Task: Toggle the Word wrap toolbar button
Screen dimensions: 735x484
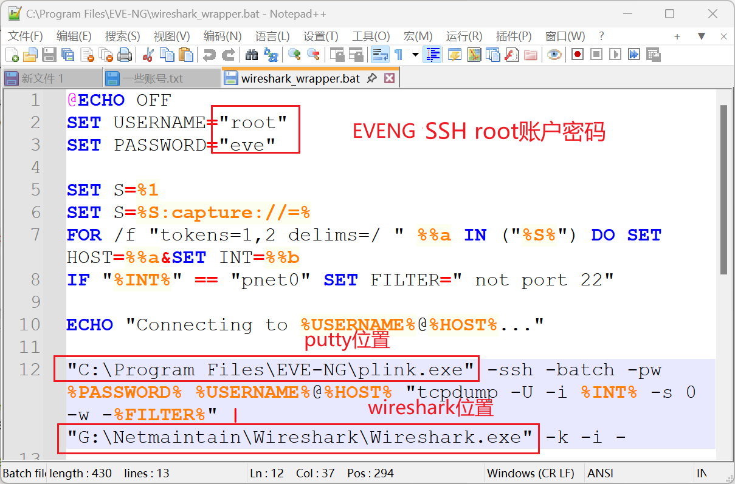Action: click(x=380, y=55)
